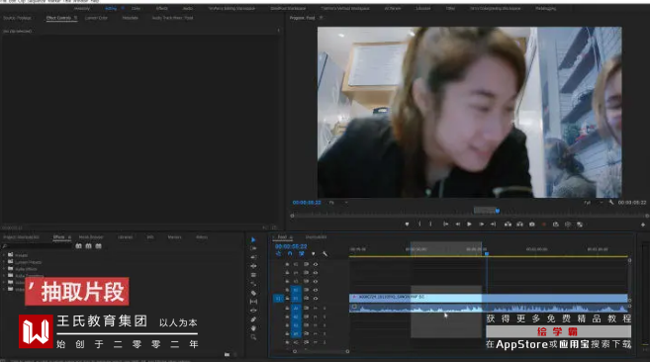Switch to the Color workspace
Viewport: 650px width, 362px height.
pyautogui.click(x=136, y=8)
